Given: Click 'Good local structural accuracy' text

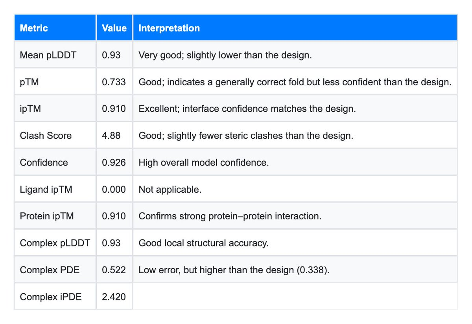Looking at the screenshot, I should pos(203,243).
